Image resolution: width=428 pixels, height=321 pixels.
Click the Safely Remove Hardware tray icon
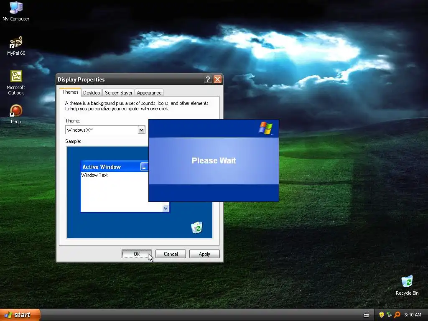(389, 315)
